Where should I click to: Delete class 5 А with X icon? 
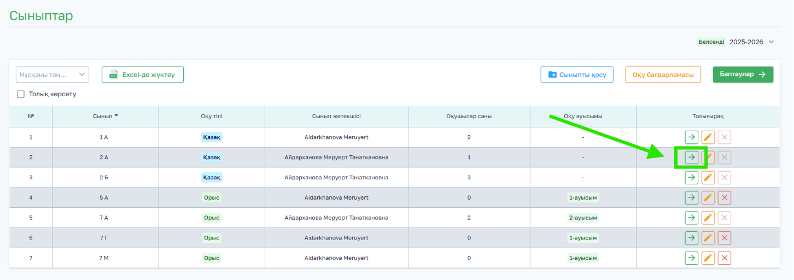[x=725, y=198]
